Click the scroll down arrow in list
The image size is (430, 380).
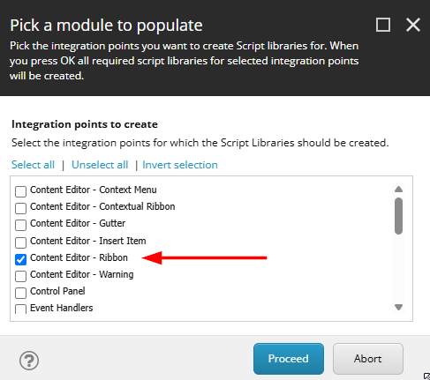tap(398, 308)
